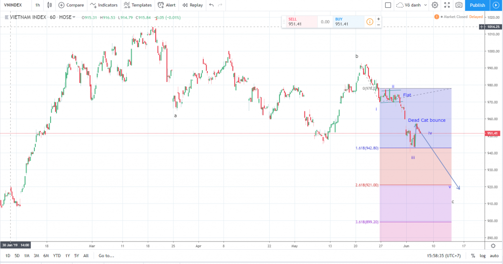Open the Vô danh layout dropdown
Image resolution: width=503 pixels, height=264 pixels.
[x=410, y=5]
